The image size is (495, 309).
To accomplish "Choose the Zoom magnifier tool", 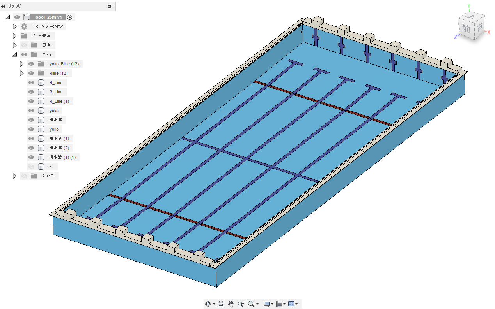I will click(241, 304).
